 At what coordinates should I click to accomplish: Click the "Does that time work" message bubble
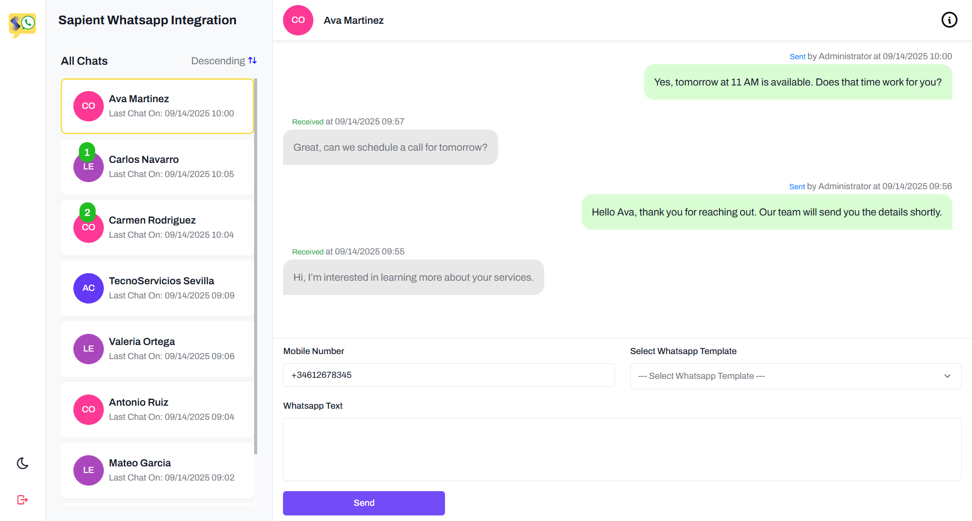(797, 82)
